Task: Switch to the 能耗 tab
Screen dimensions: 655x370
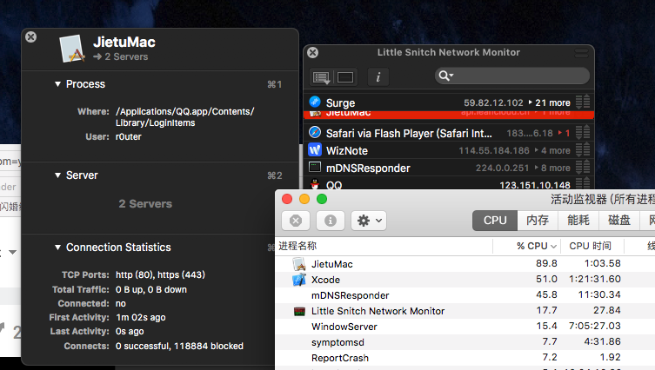Action: (x=578, y=220)
